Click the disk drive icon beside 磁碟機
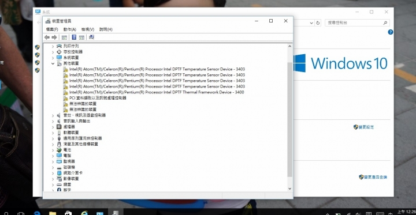This screenshot has width=416, height=215. point(59,168)
